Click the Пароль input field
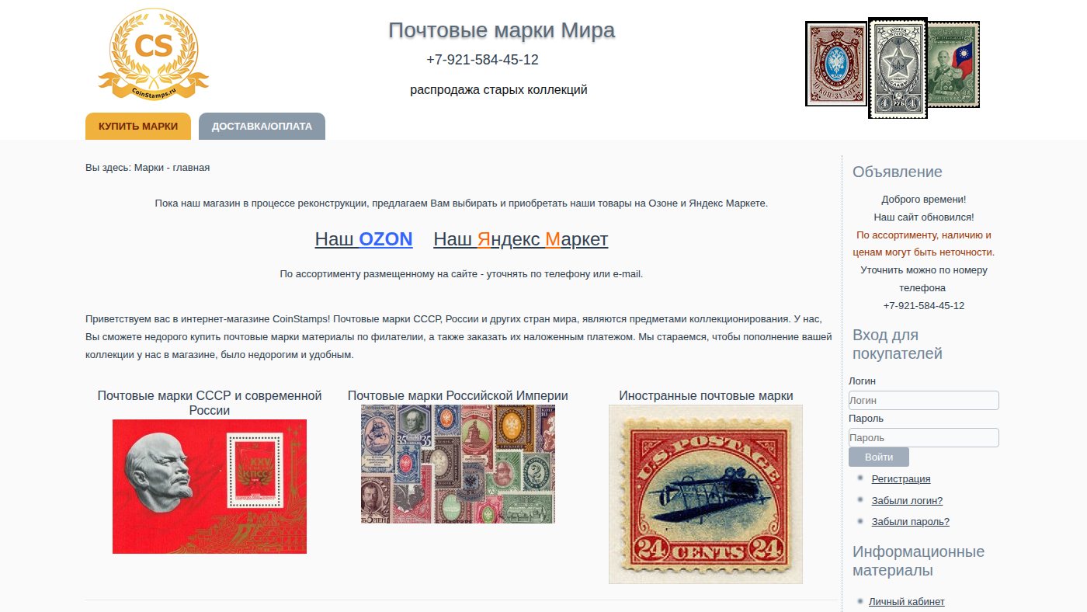Image resolution: width=1087 pixels, height=612 pixels. click(924, 437)
